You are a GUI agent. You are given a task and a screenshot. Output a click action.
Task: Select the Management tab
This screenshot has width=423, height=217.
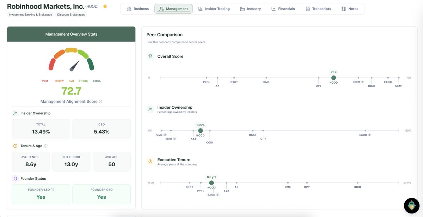tap(173, 9)
